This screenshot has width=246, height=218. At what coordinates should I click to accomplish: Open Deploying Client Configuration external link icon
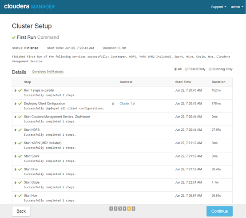coord(113,104)
